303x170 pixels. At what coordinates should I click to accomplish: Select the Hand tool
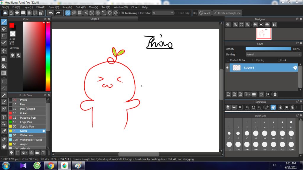[x=4, y=146]
